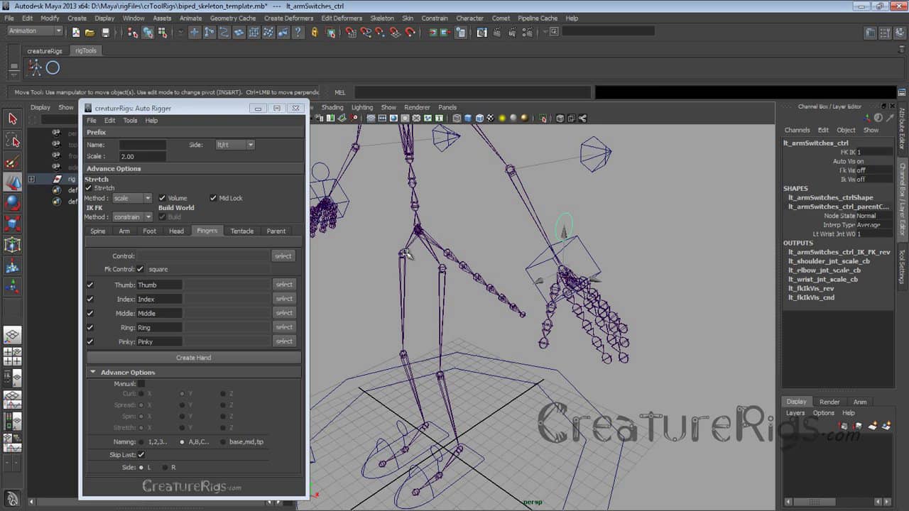This screenshot has height=511, width=909.
Task: Open the Stretch Method scale dropdown
Action: pyautogui.click(x=132, y=198)
